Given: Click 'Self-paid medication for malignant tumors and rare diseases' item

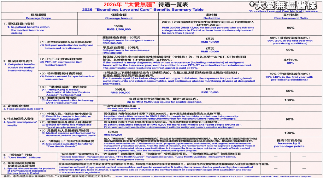Looking at the screenshot, I should coord(67,45).
